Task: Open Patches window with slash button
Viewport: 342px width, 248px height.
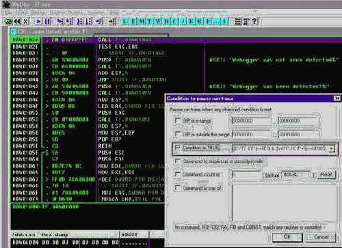Action: click(x=183, y=22)
